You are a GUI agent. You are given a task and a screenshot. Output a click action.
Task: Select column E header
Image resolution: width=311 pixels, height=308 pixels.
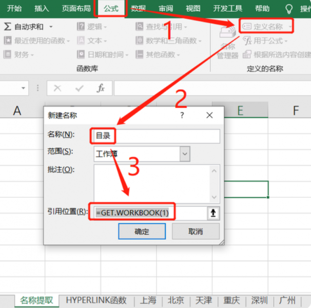240,110
